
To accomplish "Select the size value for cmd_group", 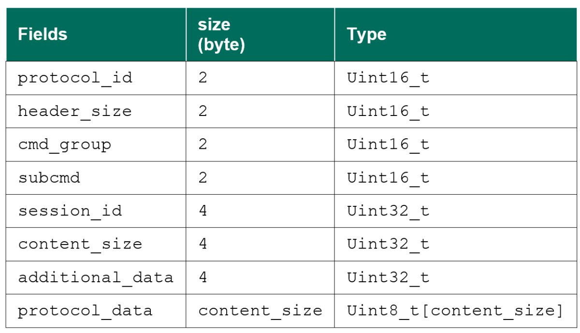I will 203,145.
